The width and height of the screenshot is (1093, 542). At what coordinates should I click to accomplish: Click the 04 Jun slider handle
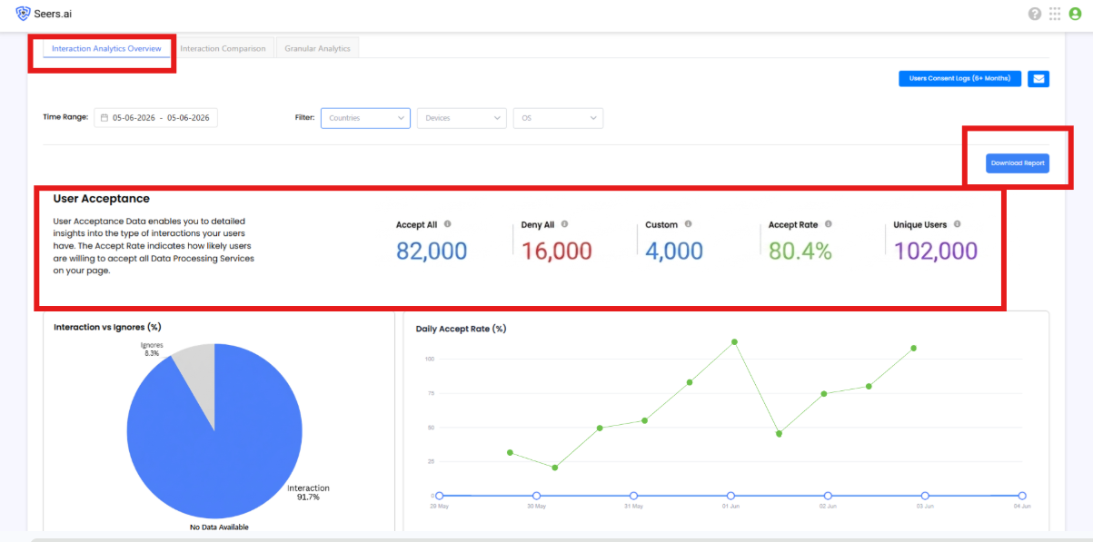(x=1021, y=496)
